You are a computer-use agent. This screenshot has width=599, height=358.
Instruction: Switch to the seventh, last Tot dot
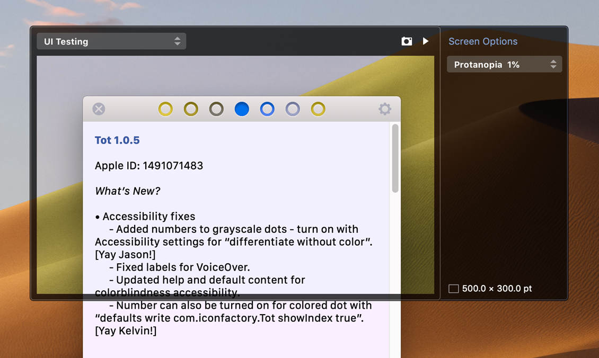[318, 109]
